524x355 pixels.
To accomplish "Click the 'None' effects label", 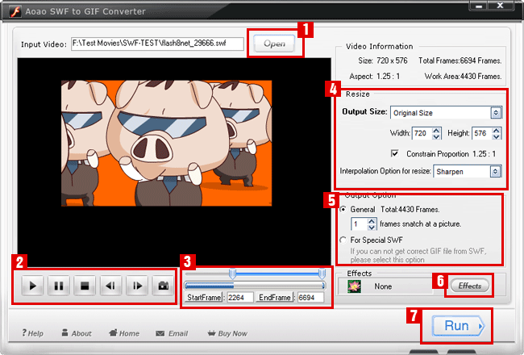I will [x=383, y=286].
